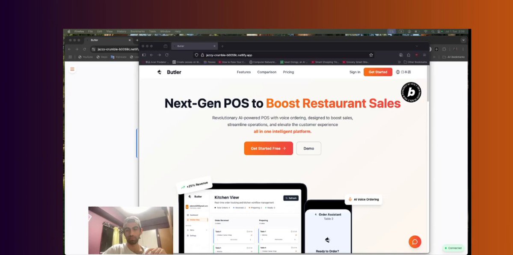
Task: Click the Bolt 'Powered by Bolt' badge
Action: click(411, 92)
